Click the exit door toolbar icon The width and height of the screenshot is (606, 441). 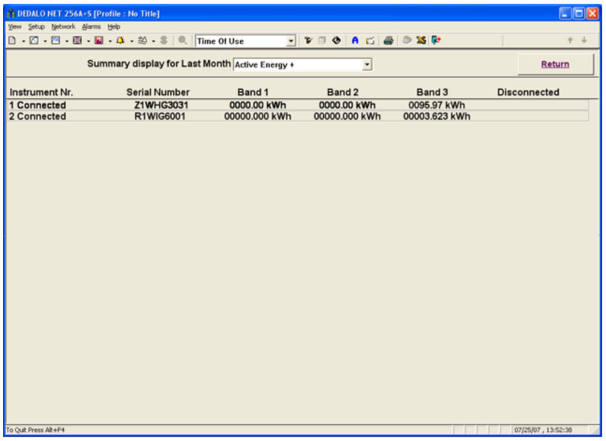pyautogui.click(x=436, y=40)
